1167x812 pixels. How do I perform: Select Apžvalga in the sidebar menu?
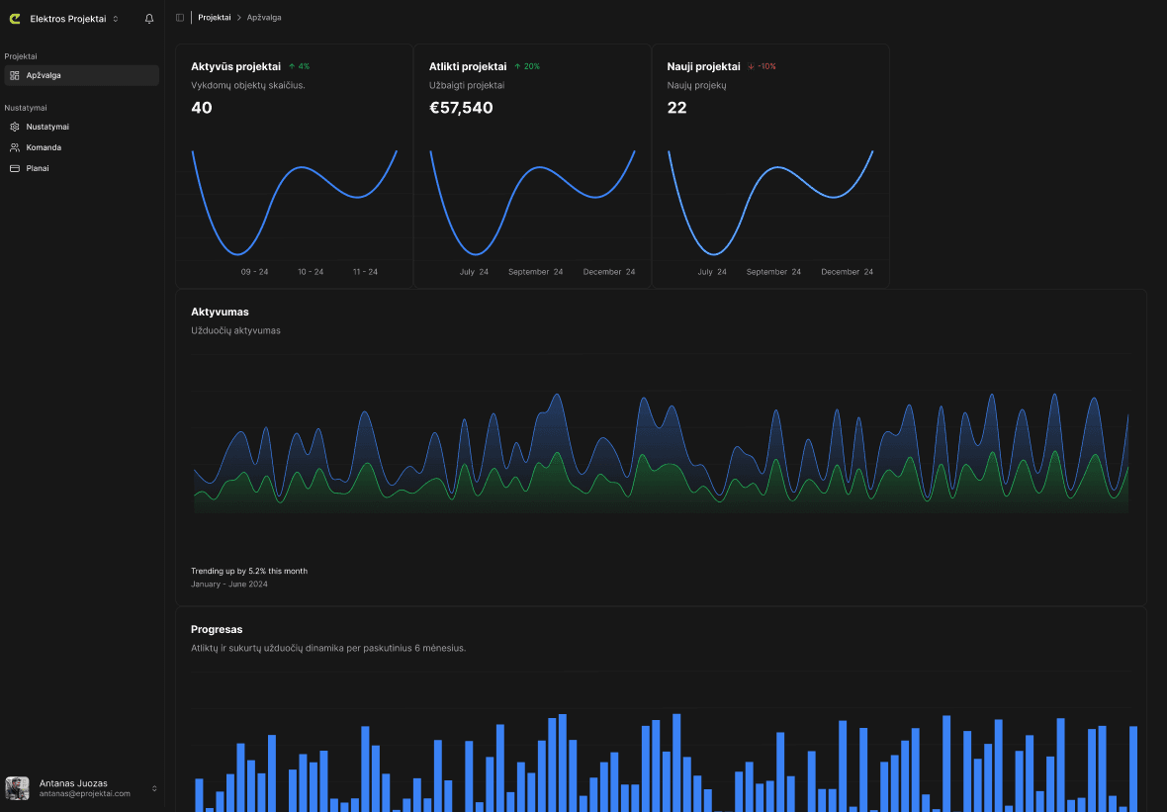coord(44,75)
